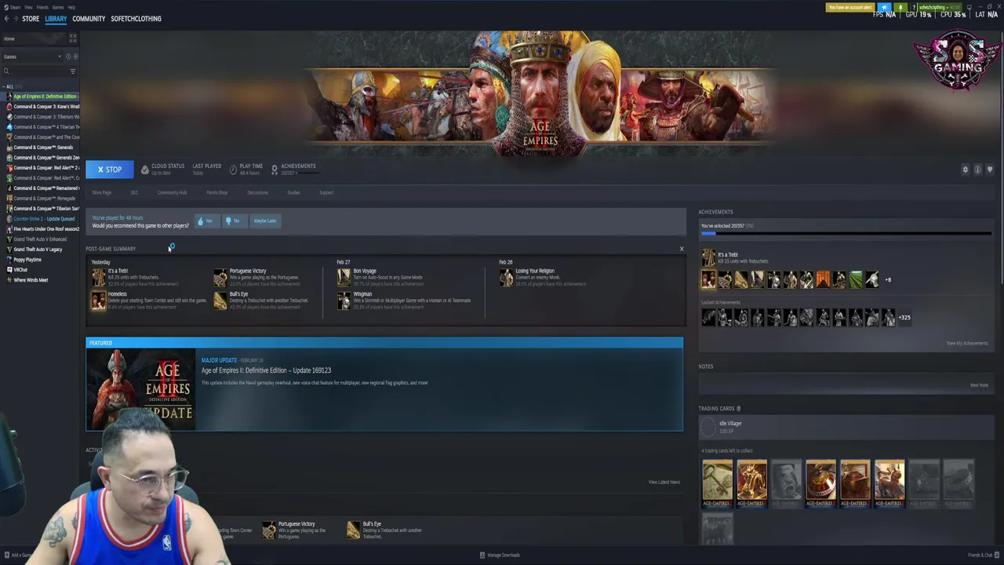The height and width of the screenshot is (565, 1004).
Task: Open Manage Downloads in bottom bar
Action: pyautogui.click(x=500, y=555)
